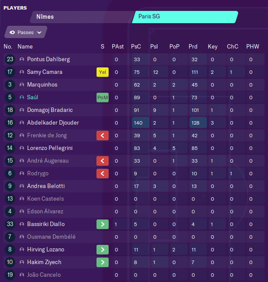The image size is (268, 282).
Task: Click Saúl's PoM badge
Action: pos(103,97)
